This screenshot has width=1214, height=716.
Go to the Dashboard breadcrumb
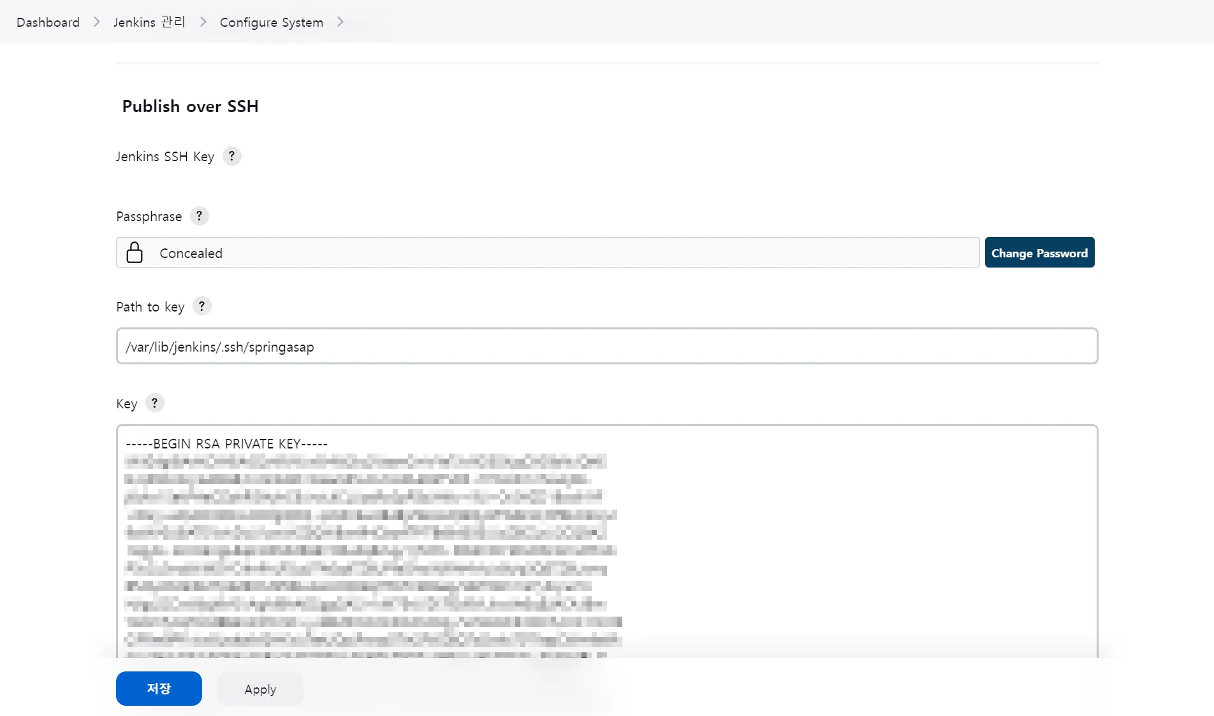pyautogui.click(x=48, y=22)
